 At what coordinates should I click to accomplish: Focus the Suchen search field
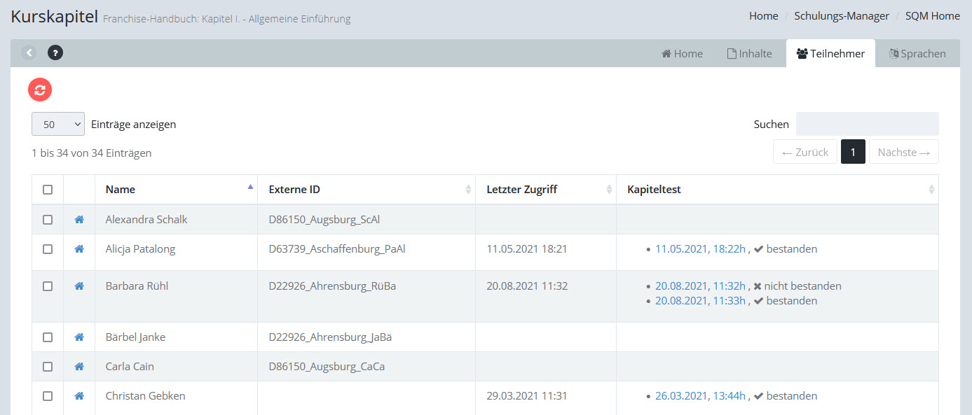click(867, 124)
